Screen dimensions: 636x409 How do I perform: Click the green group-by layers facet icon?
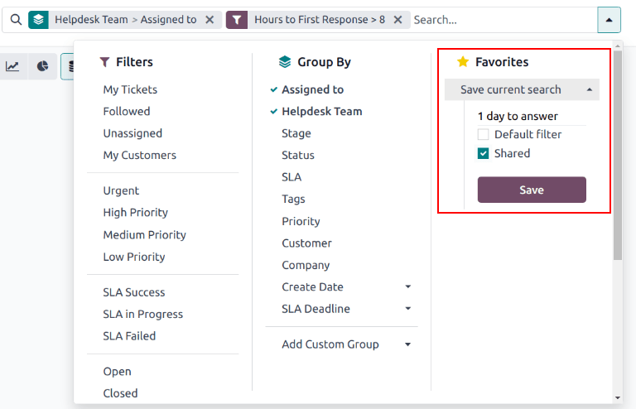tap(38, 20)
